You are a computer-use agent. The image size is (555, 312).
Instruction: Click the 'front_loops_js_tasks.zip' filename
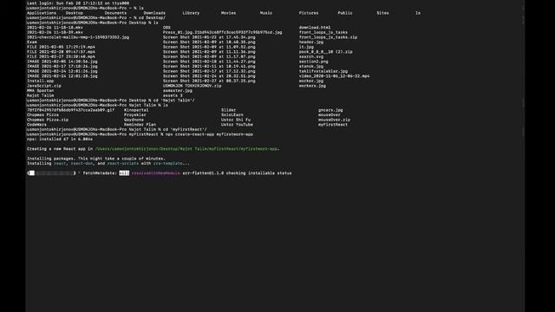(328, 37)
